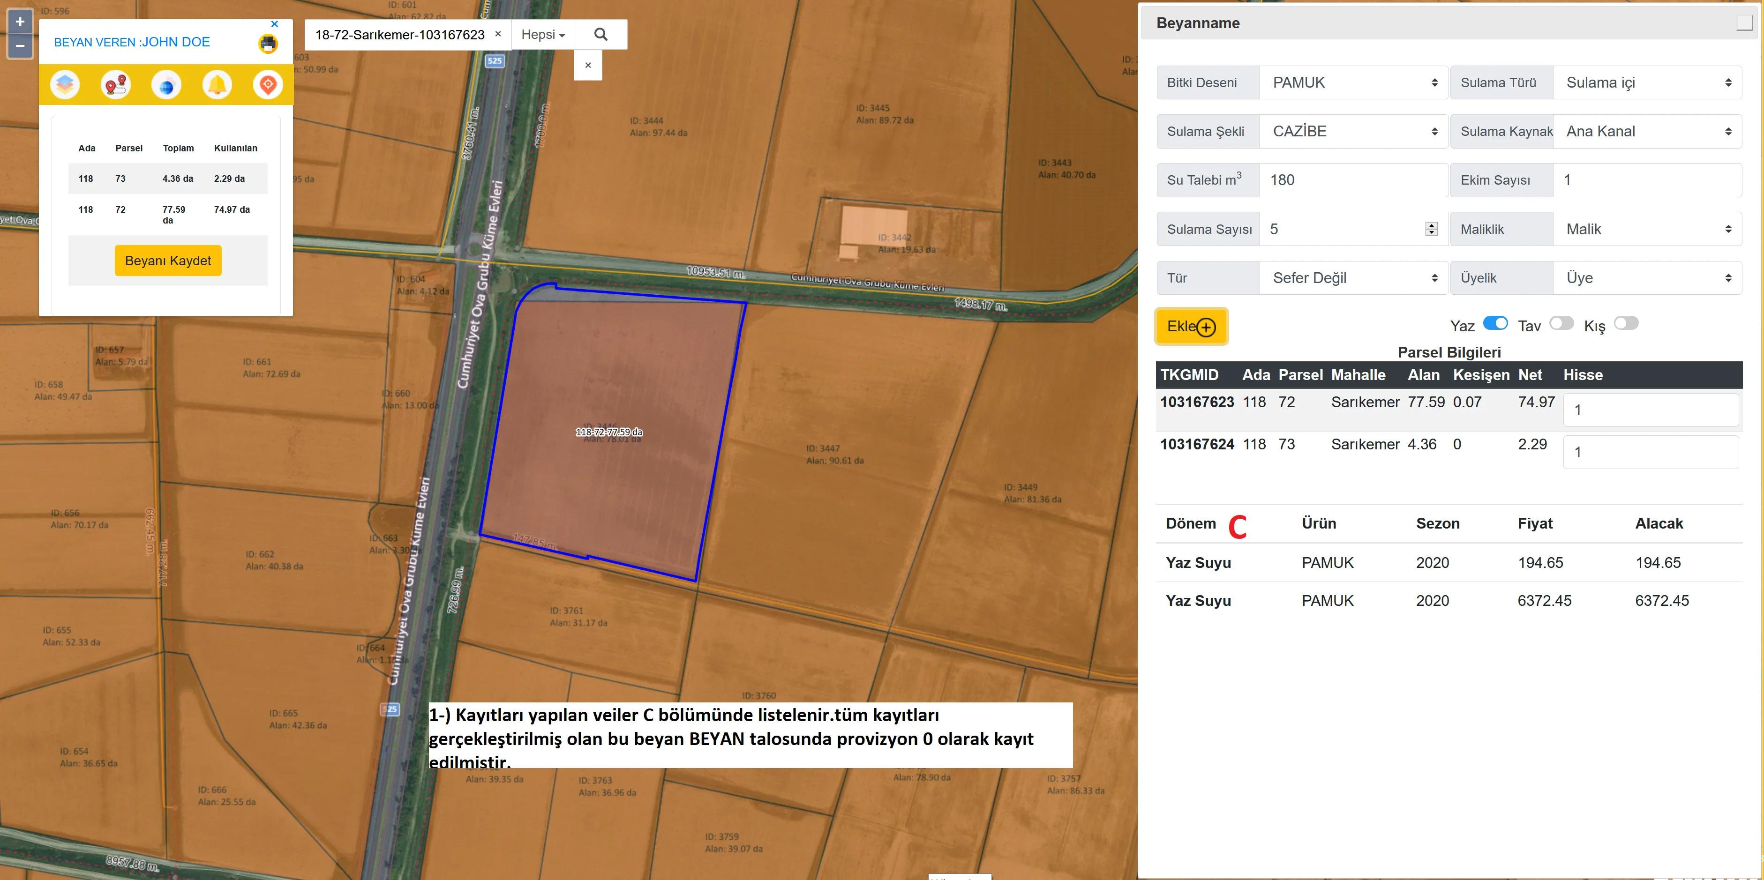This screenshot has width=1764, height=880.
Task: Click the Ekle add button
Action: (x=1191, y=327)
